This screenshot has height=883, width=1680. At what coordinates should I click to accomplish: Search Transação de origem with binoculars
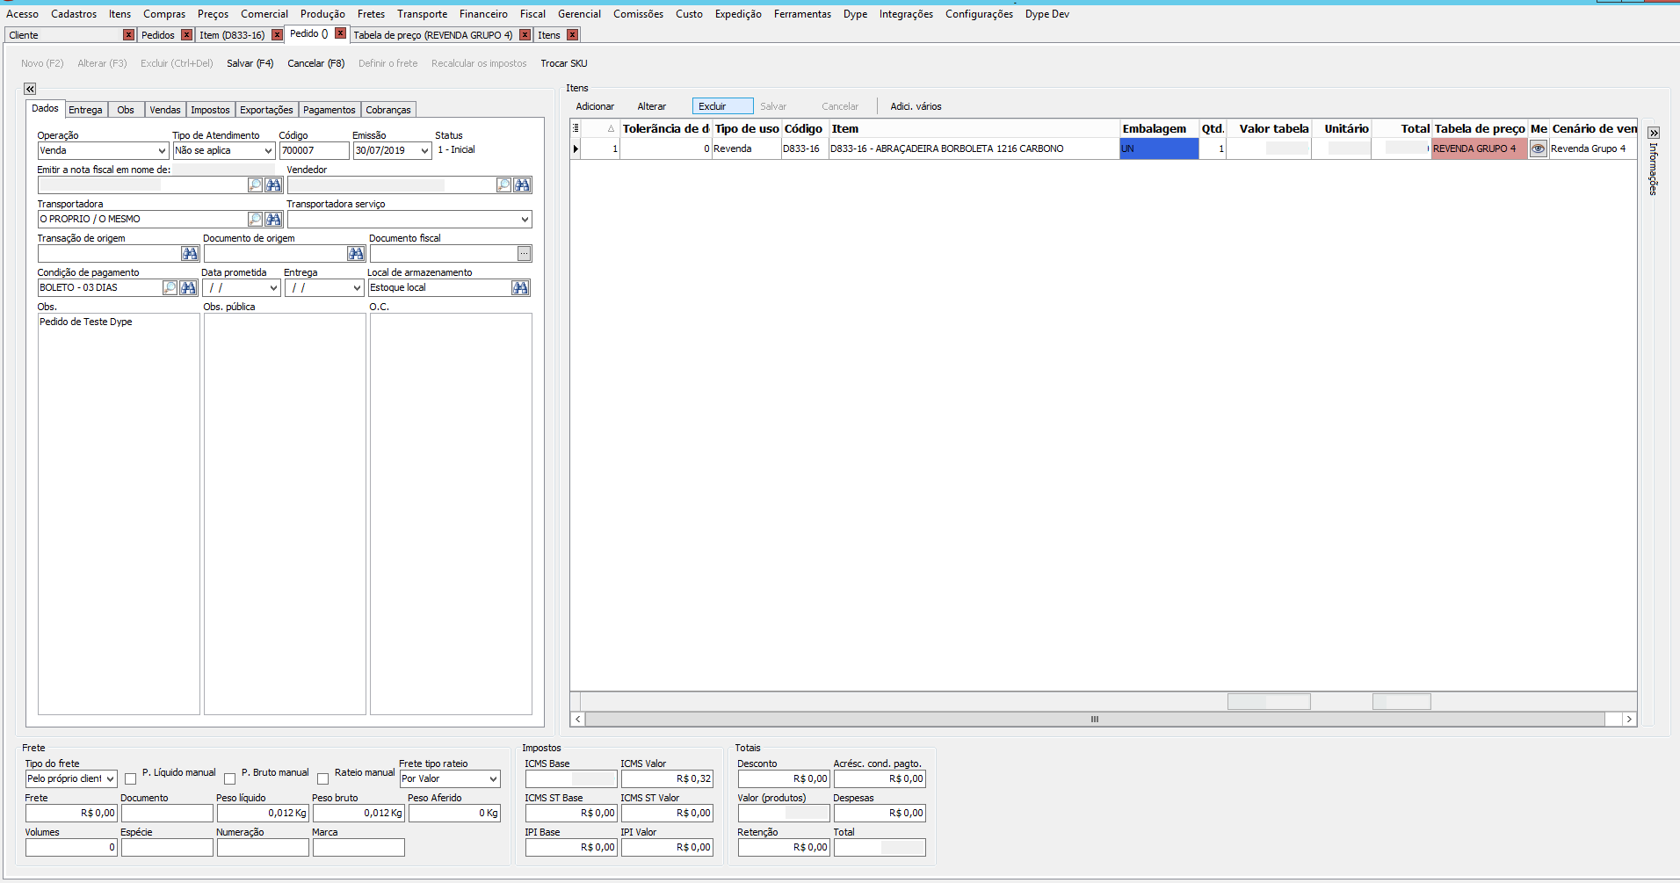pyautogui.click(x=190, y=254)
